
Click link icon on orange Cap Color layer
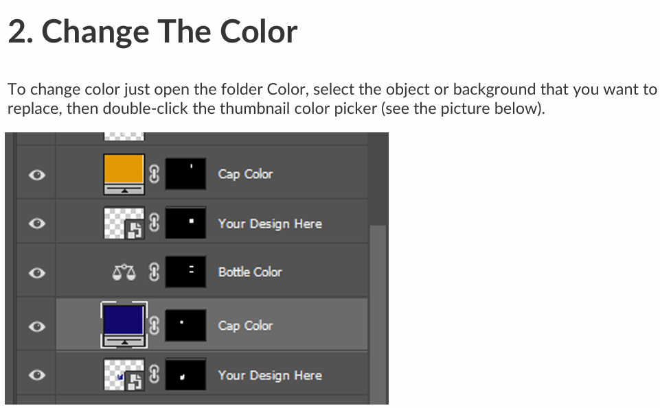pyautogui.click(x=155, y=174)
